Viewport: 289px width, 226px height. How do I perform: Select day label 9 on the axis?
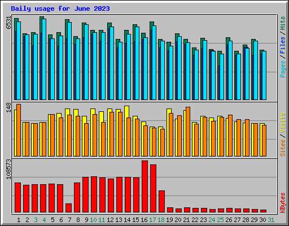[x=86, y=220]
